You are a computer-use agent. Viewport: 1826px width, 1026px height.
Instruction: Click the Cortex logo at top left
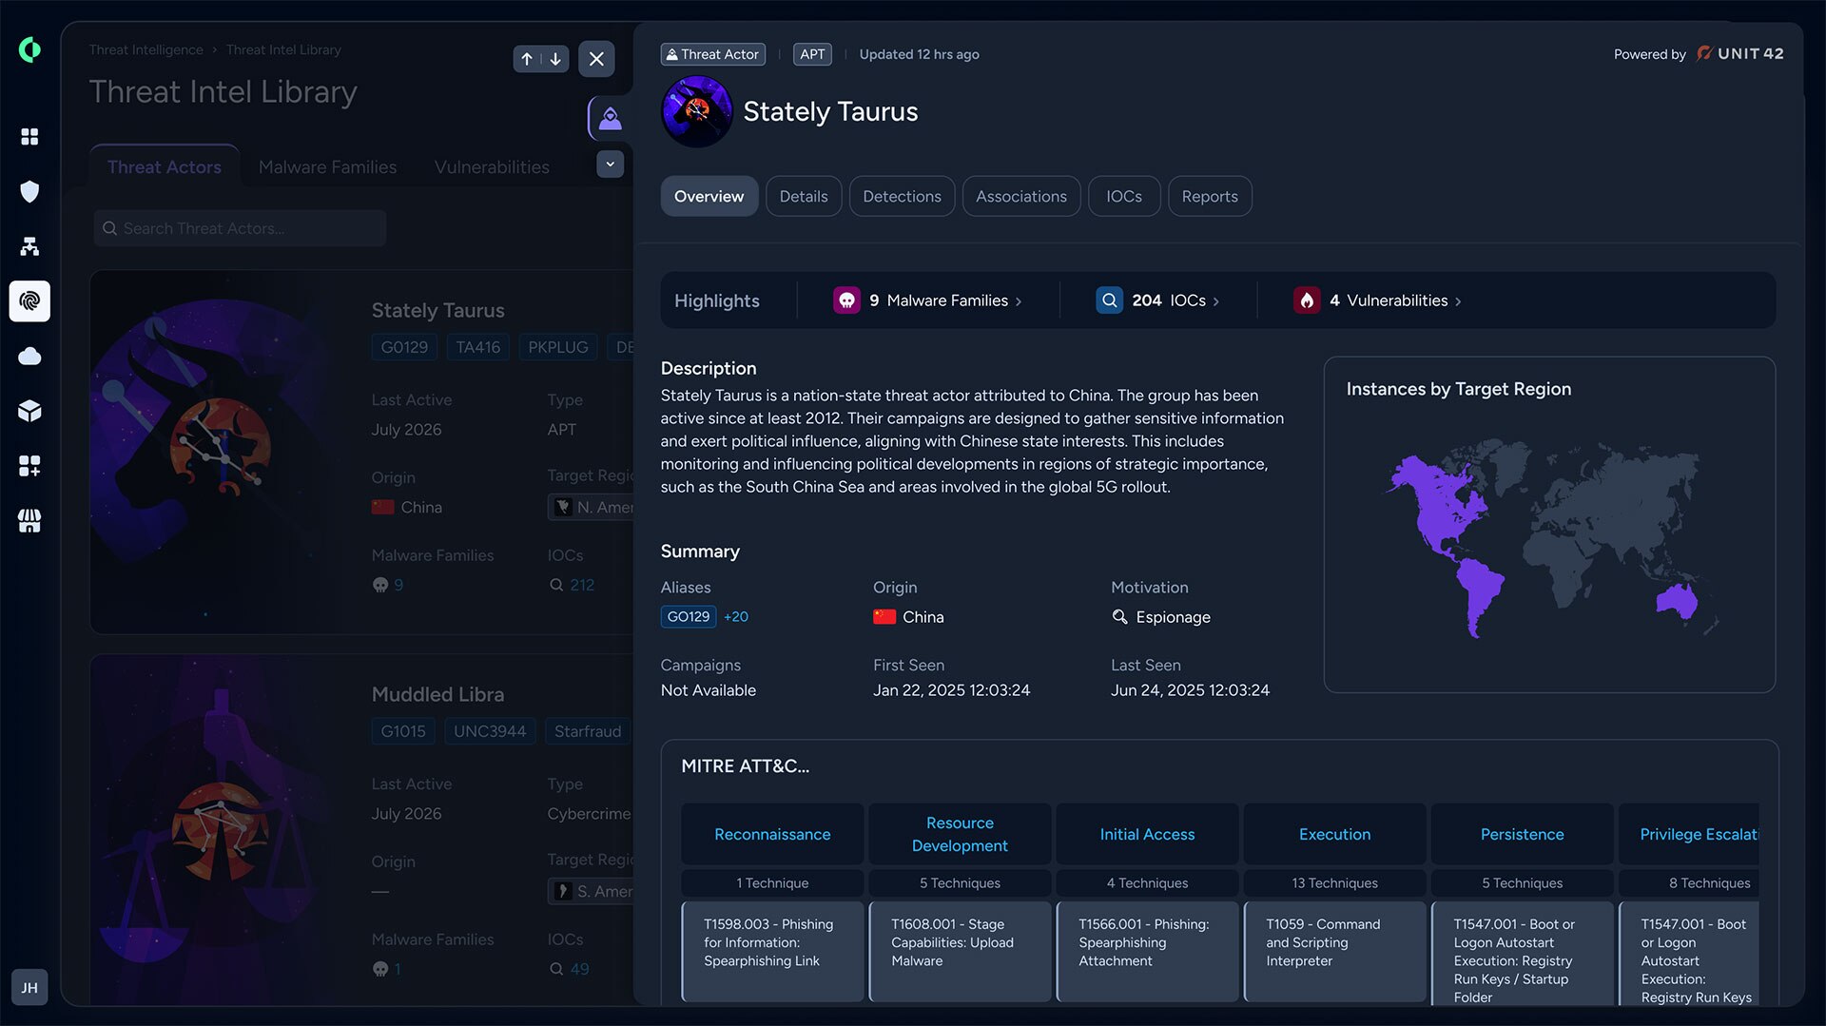click(29, 49)
